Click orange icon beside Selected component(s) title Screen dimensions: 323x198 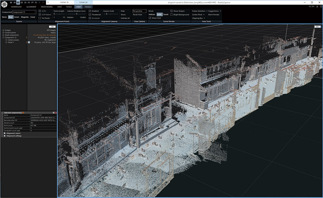[x=23, y=113]
